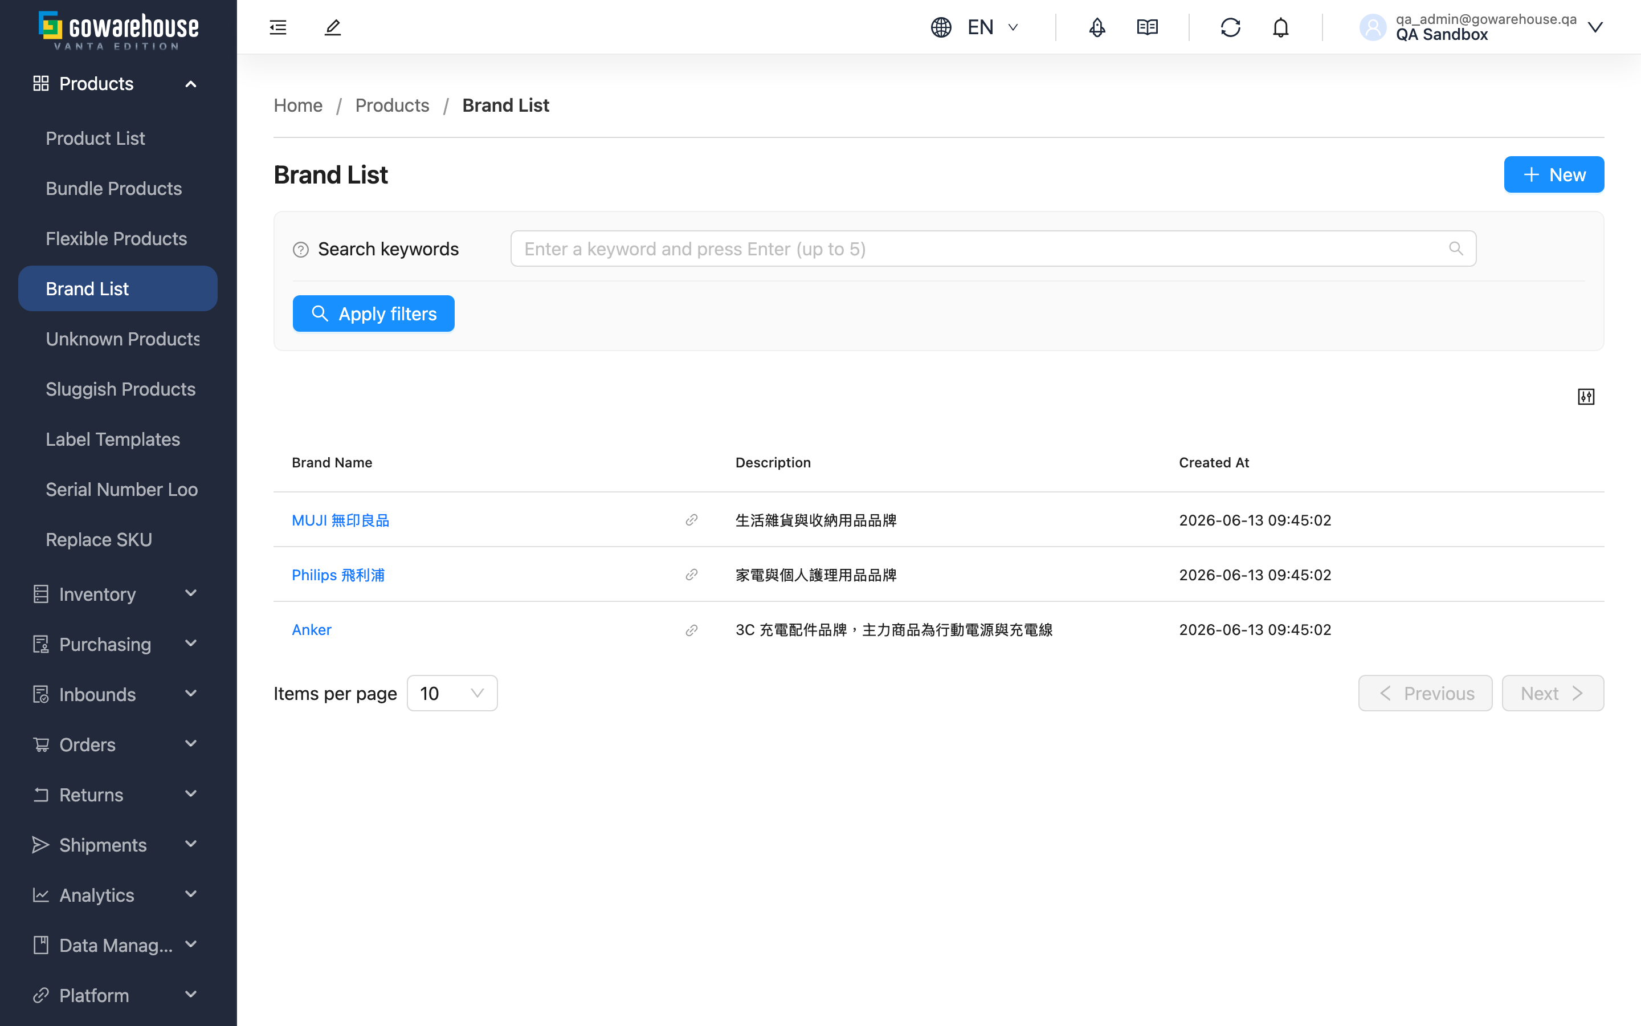The image size is (1641, 1026).
Task: Click the Inbounds icon in sidebar
Action: coord(40,694)
